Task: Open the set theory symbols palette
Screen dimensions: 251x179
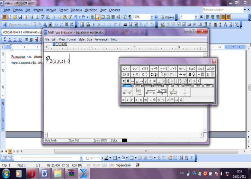Action: [x=182, y=68]
